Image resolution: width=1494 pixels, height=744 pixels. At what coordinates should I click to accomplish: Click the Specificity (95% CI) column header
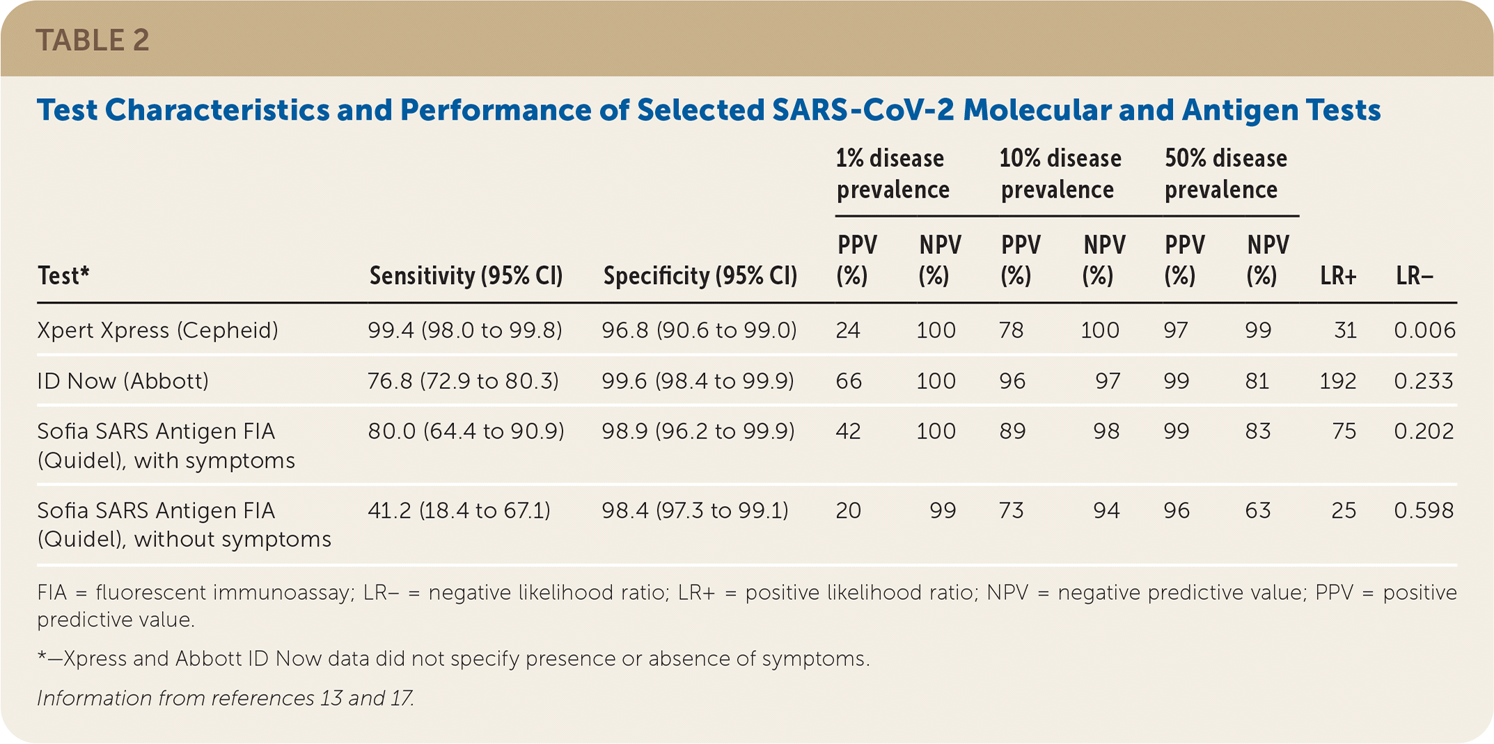[x=700, y=276]
